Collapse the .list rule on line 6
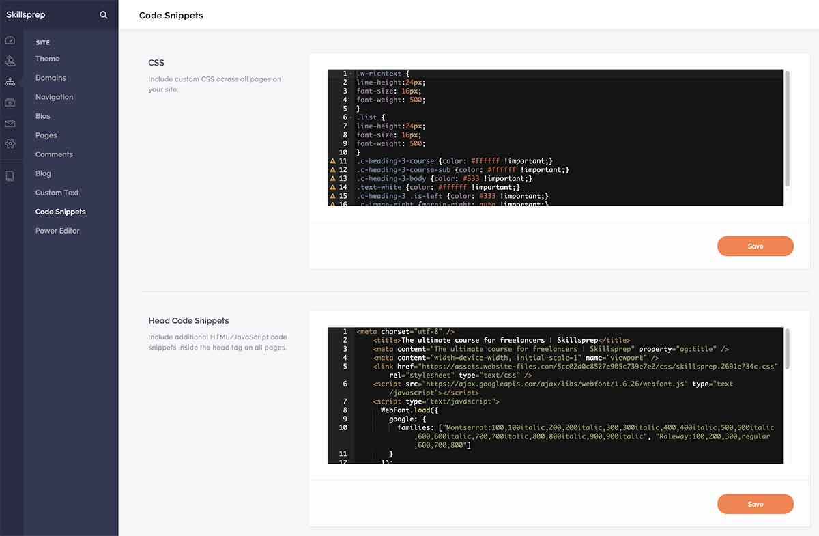This screenshot has width=819, height=536. click(351, 117)
